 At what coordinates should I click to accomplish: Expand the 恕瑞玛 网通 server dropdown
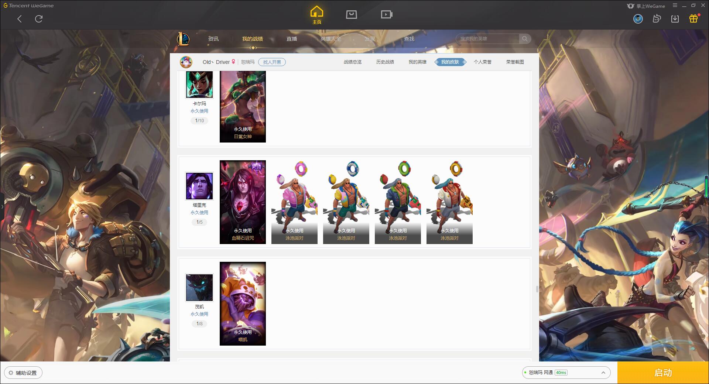click(566, 373)
